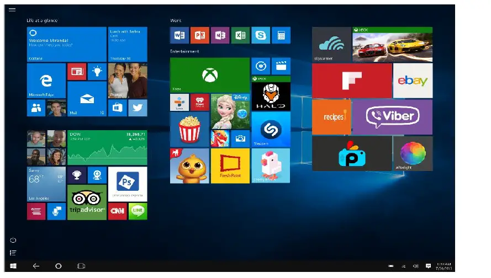Image resolution: width=491 pixels, height=278 pixels.
Task: Launch Skype from the Work group
Action: tap(261, 35)
